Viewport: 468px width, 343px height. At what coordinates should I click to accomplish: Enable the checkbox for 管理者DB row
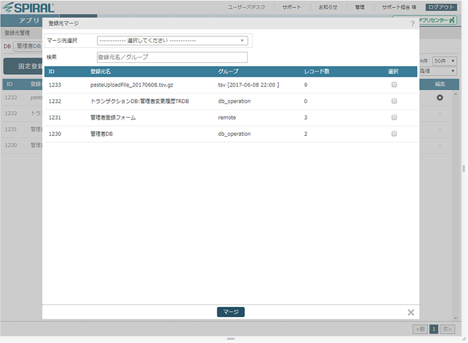394,134
